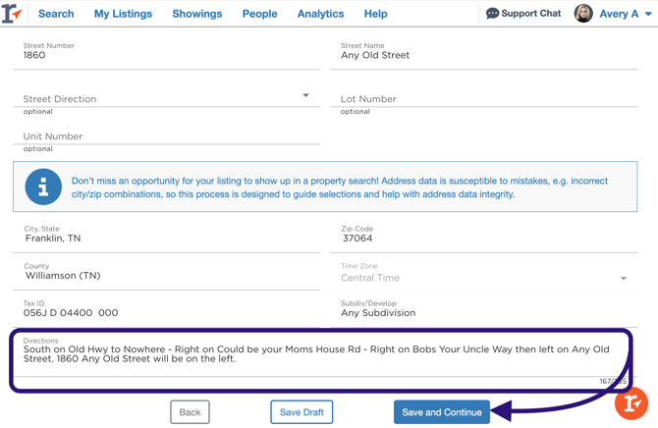This screenshot has width=658, height=428.
Task: Click the blue info circle icon
Action: point(43,187)
